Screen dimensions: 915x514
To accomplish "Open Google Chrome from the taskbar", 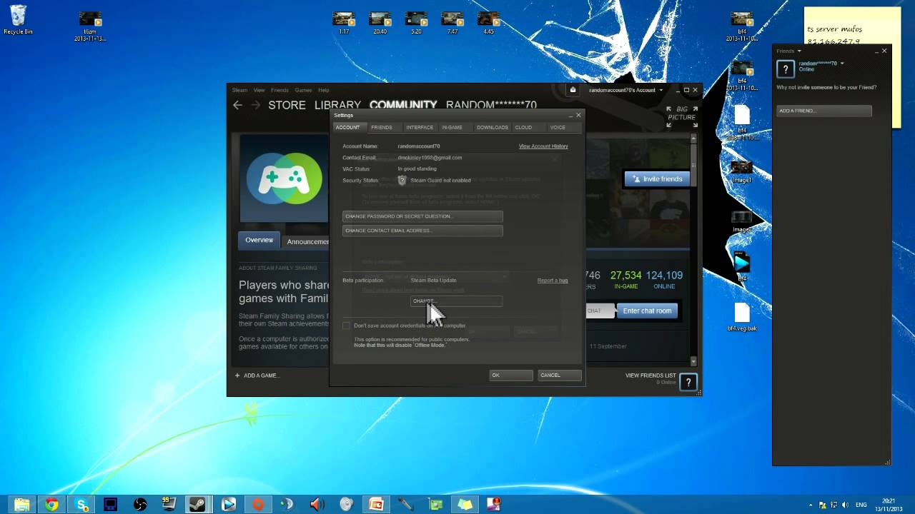I will (x=51, y=505).
